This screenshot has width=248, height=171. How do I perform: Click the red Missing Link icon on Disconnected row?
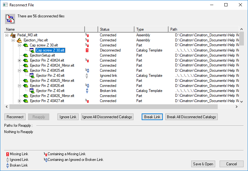tap(87, 50)
